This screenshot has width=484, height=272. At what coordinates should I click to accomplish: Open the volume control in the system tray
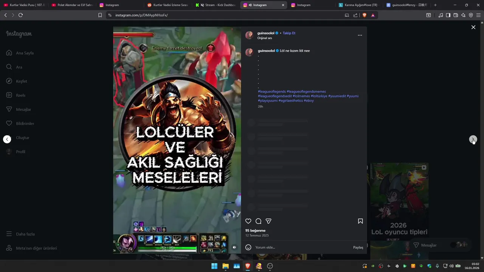coord(451,266)
